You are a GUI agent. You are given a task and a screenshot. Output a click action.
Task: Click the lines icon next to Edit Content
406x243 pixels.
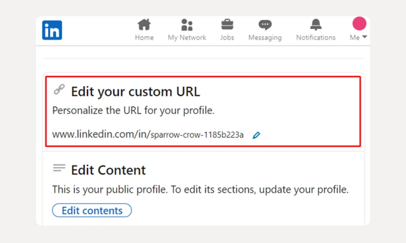[59, 168]
